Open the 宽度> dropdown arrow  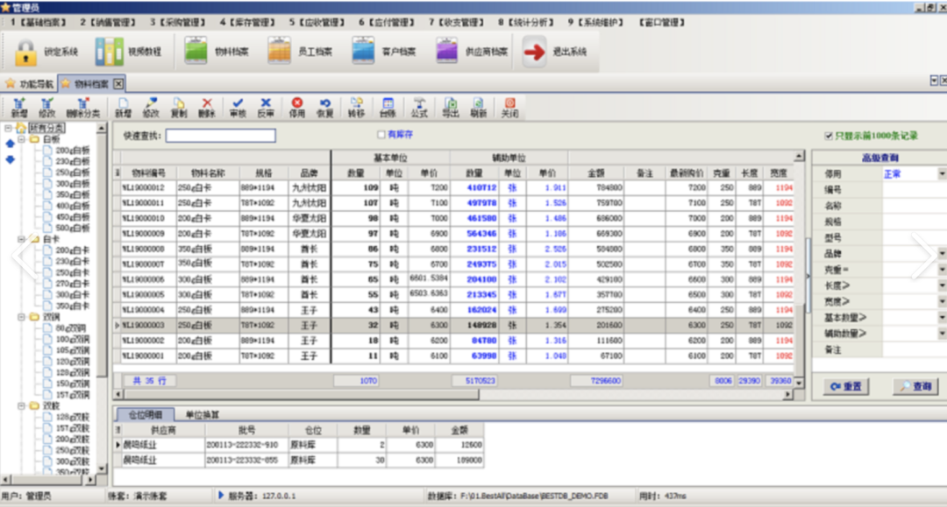(942, 301)
